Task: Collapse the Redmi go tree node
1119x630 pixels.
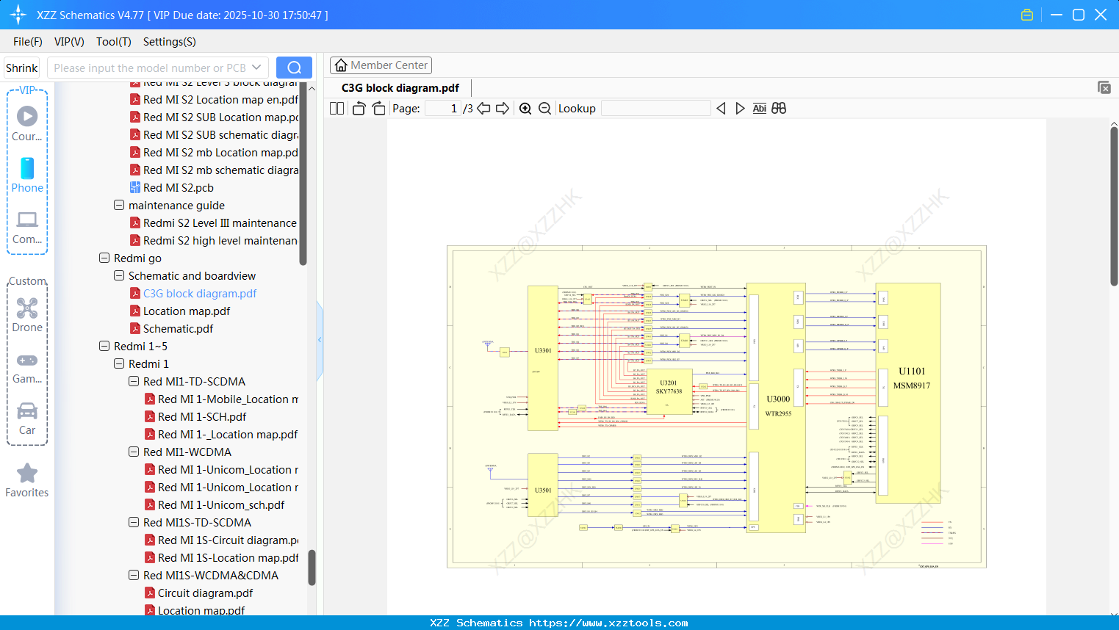Action: [104, 258]
